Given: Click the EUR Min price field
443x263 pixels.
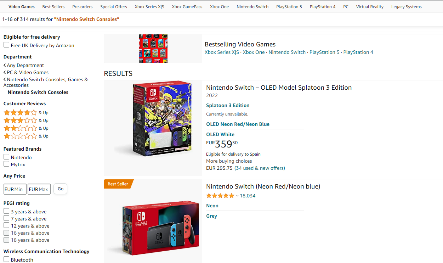Looking at the screenshot, I should pyautogui.click(x=15, y=189).
